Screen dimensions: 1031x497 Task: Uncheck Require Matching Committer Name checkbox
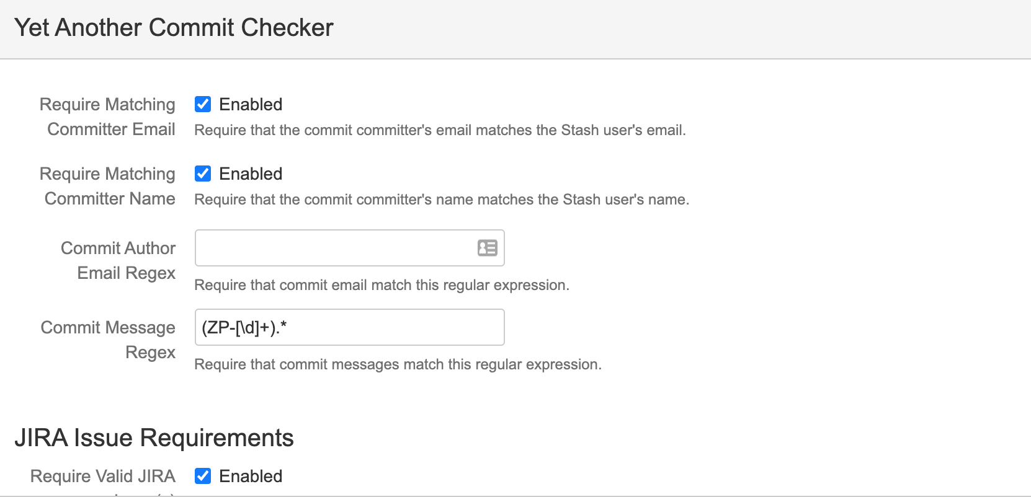pyautogui.click(x=203, y=174)
